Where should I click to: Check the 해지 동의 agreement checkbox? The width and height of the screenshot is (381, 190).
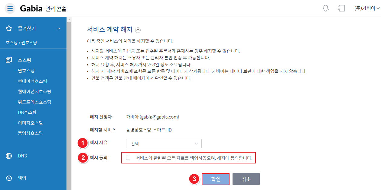(x=128, y=158)
